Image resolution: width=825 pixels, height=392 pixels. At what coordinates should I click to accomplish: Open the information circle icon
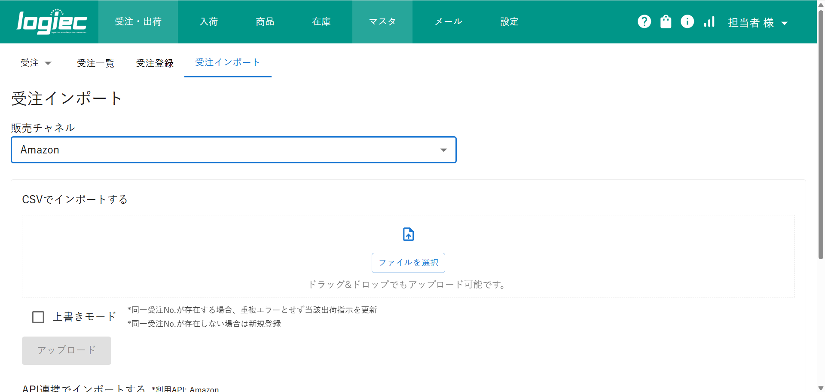(687, 21)
